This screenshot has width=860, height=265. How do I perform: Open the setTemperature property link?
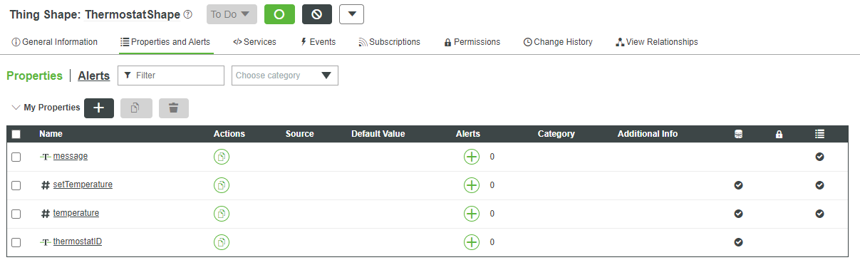(x=83, y=185)
